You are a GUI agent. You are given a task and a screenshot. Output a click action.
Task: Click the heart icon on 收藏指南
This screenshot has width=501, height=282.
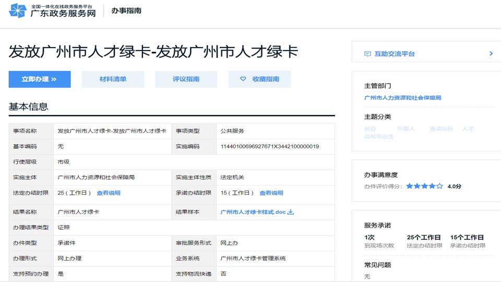(x=243, y=79)
